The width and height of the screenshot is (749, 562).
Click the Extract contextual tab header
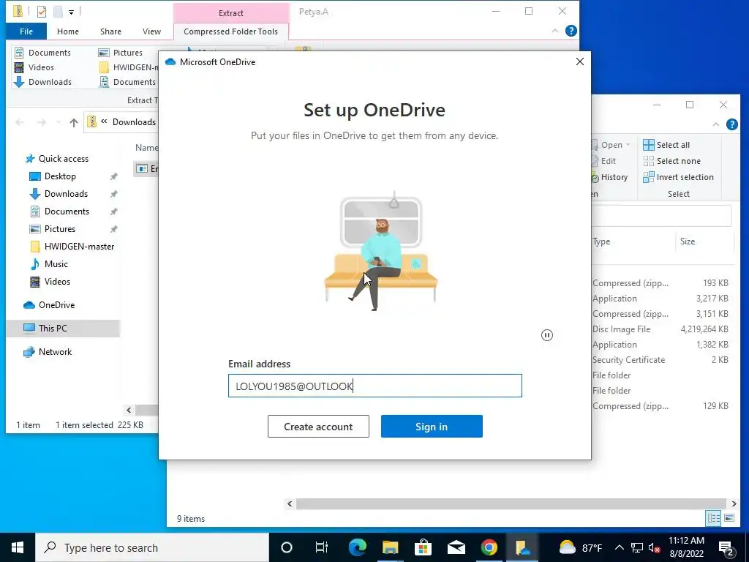click(230, 13)
